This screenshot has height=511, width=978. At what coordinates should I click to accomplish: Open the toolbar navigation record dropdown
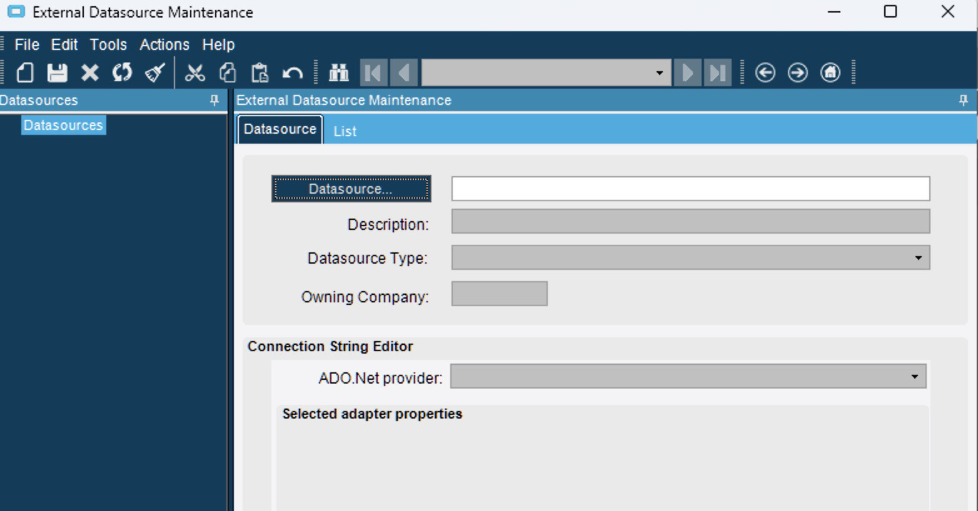(x=659, y=73)
